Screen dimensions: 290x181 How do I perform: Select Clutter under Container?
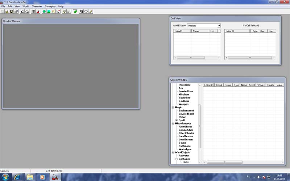186,162
